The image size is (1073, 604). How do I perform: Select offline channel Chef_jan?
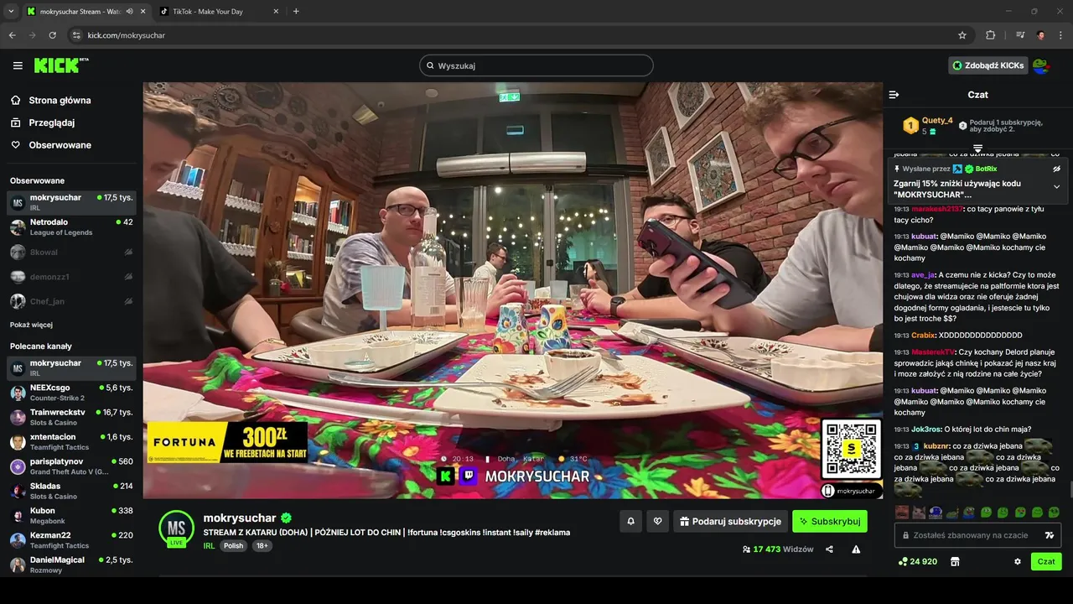coord(71,301)
